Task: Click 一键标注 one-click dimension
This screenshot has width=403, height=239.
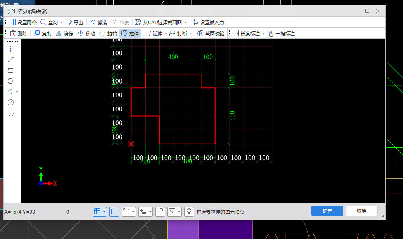Action: point(281,33)
